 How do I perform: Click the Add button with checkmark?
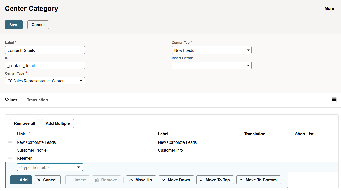tap(21, 180)
